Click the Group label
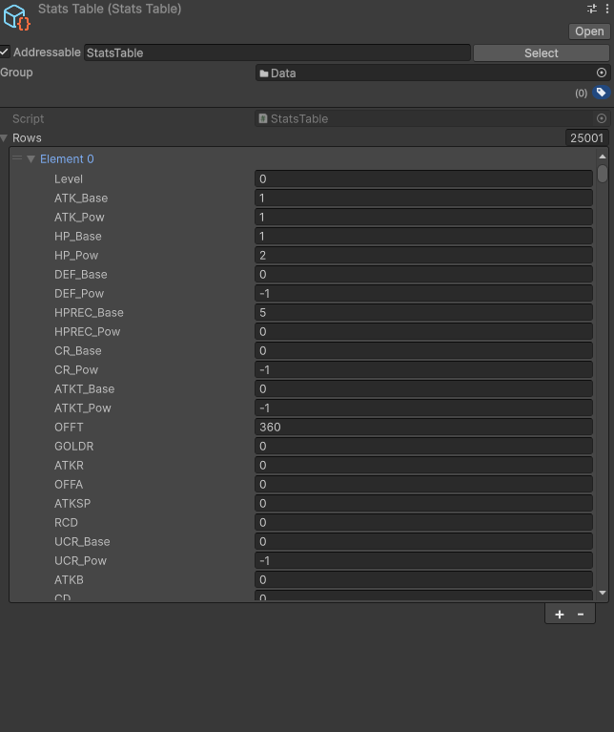The height and width of the screenshot is (732, 614). point(16,73)
